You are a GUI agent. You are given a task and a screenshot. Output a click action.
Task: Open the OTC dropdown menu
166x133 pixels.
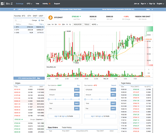(x=29, y=4)
